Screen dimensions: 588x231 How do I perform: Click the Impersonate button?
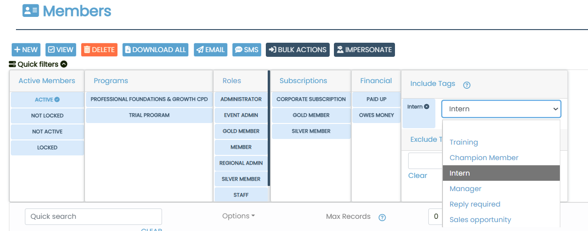coord(364,50)
